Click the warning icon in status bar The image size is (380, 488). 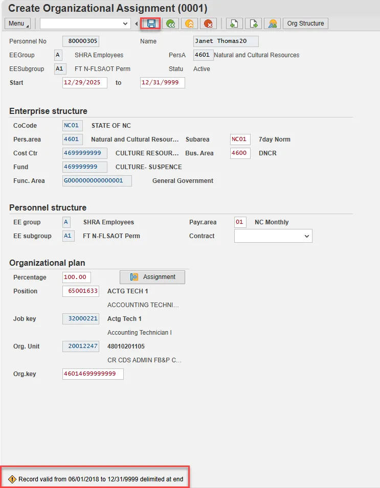(x=12, y=479)
